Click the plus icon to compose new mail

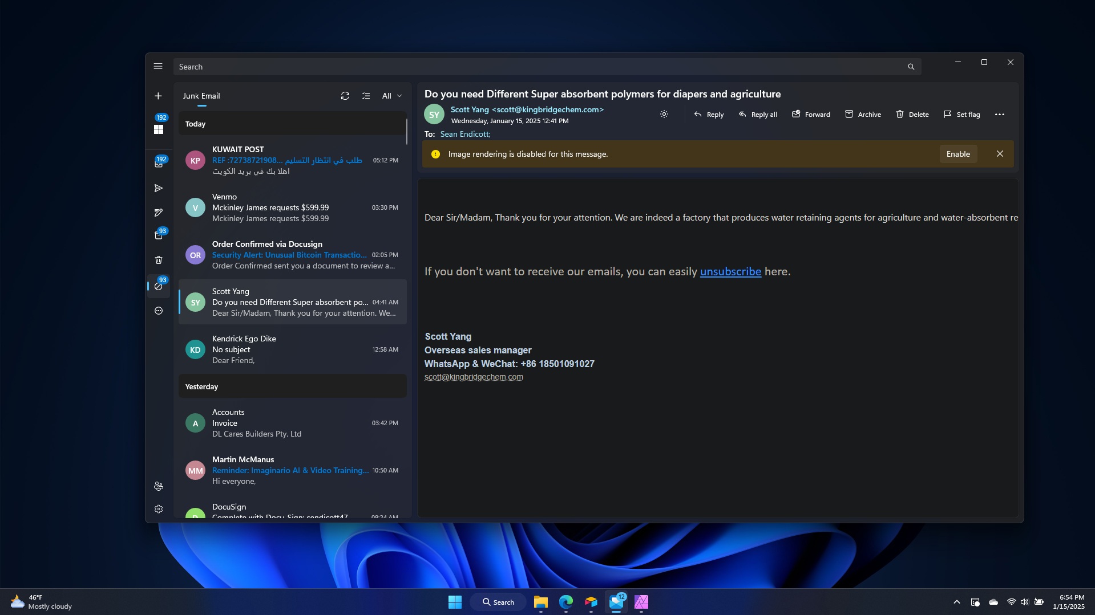pos(158,96)
